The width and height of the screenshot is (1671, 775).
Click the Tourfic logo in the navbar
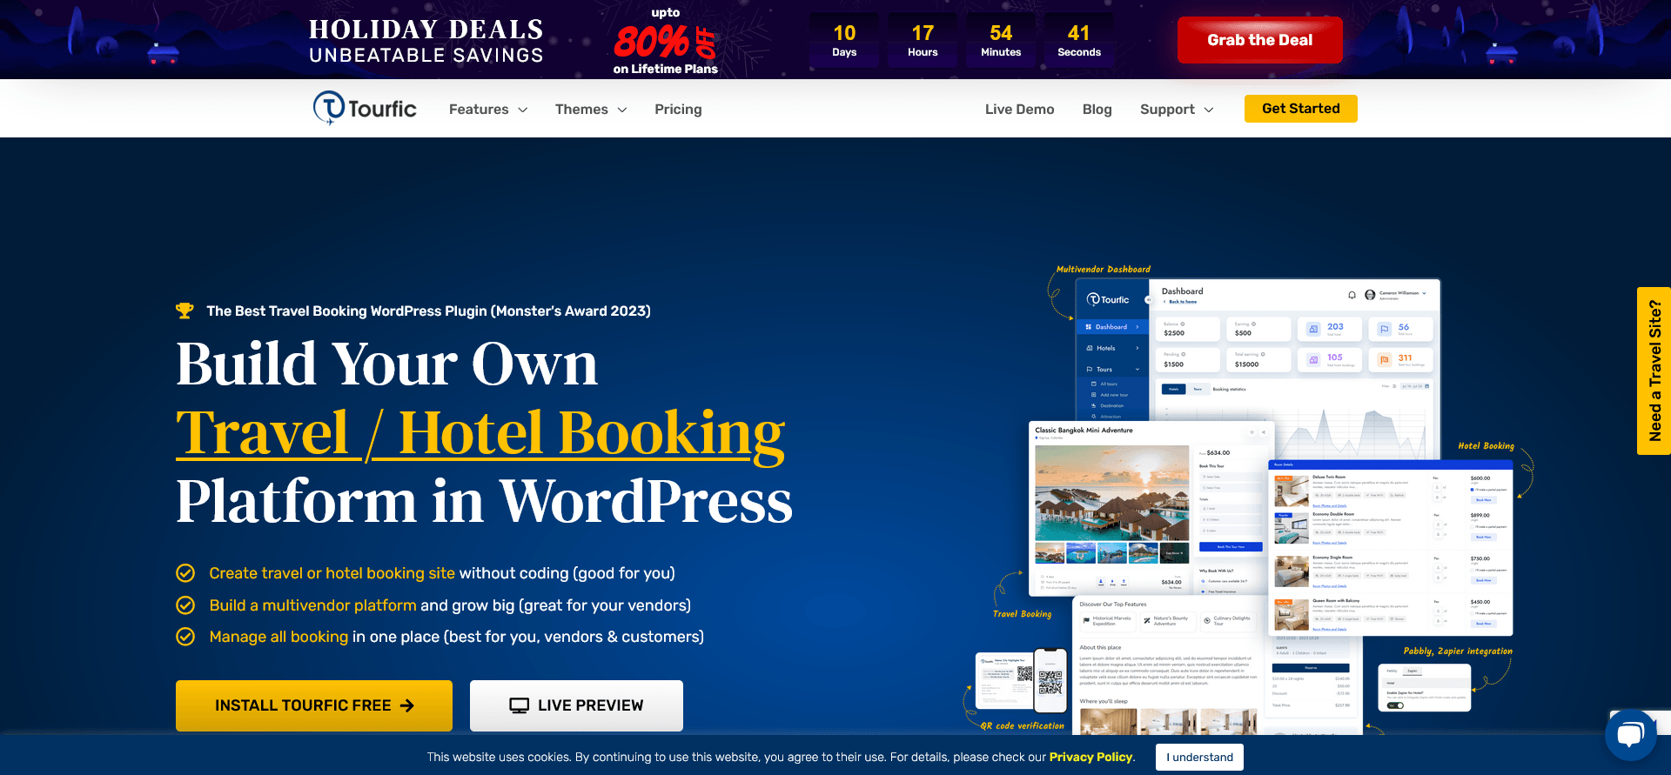pos(365,109)
